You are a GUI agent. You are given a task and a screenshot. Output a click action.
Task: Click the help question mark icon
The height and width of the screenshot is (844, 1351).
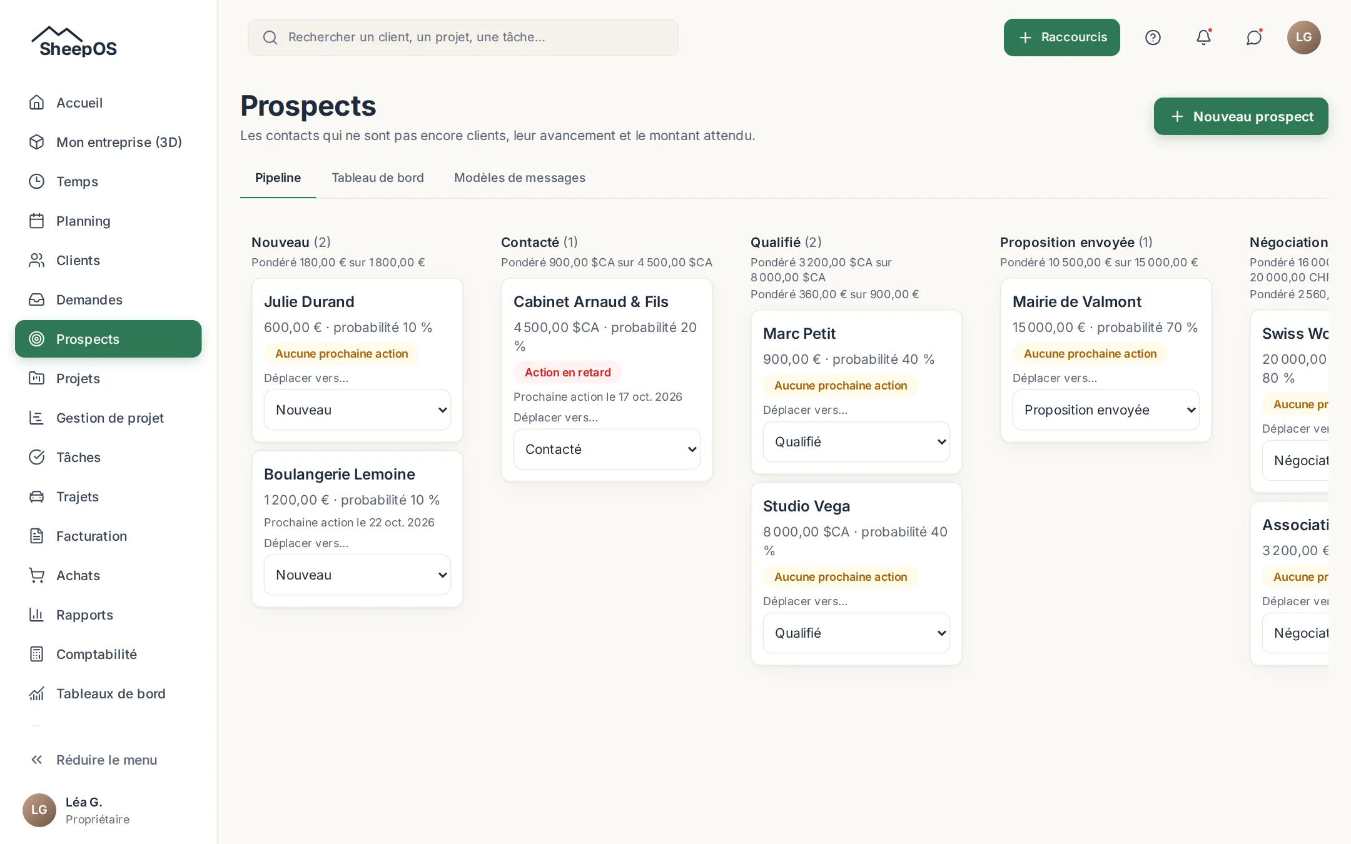click(1153, 38)
